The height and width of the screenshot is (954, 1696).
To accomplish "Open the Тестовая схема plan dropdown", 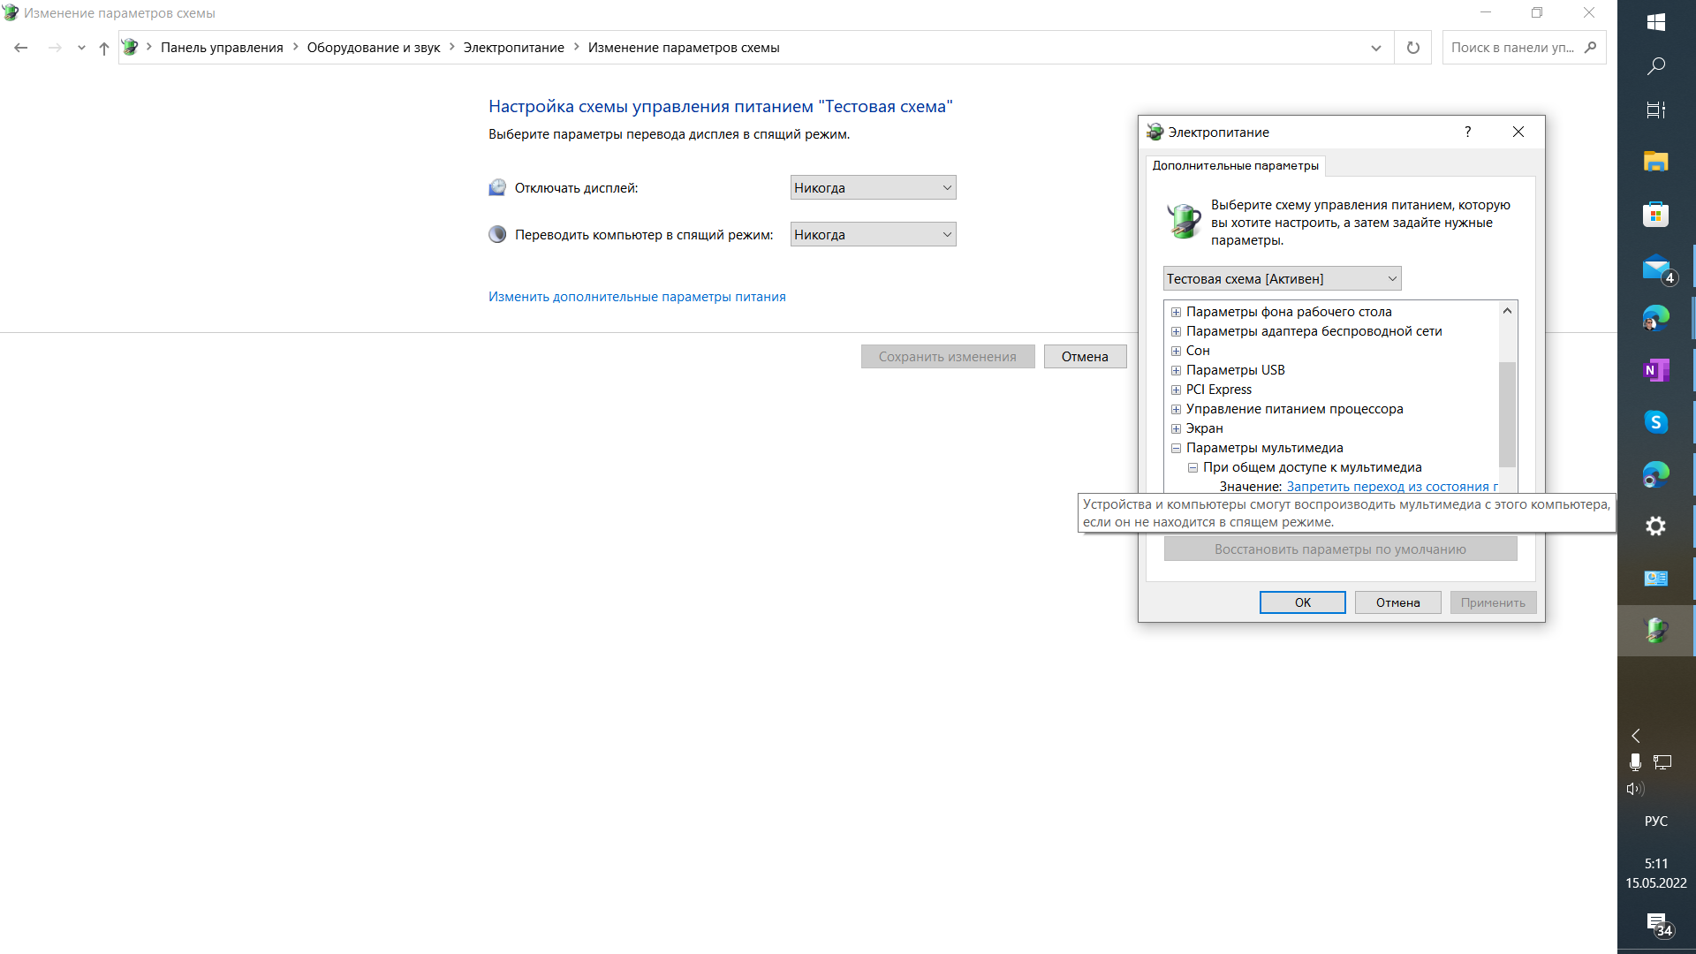I will [1282, 278].
